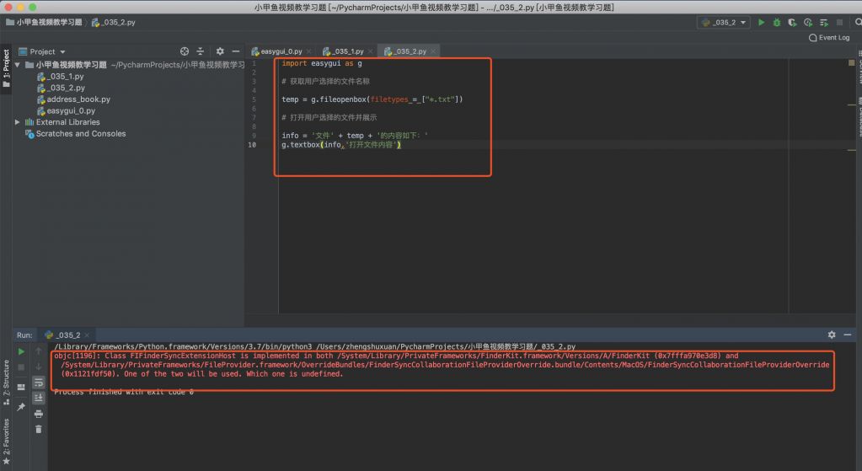Run with coverage from the top toolbar
Image resolution: width=862 pixels, height=471 pixels.
pos(791,23)
